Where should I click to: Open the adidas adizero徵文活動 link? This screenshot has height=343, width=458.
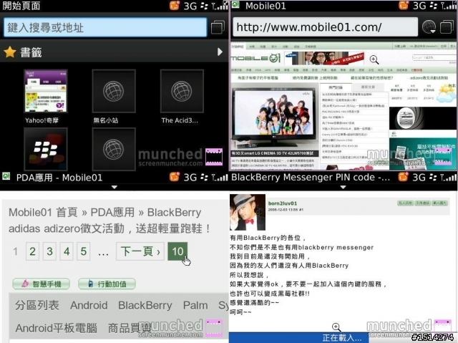[x=109, y=228]
